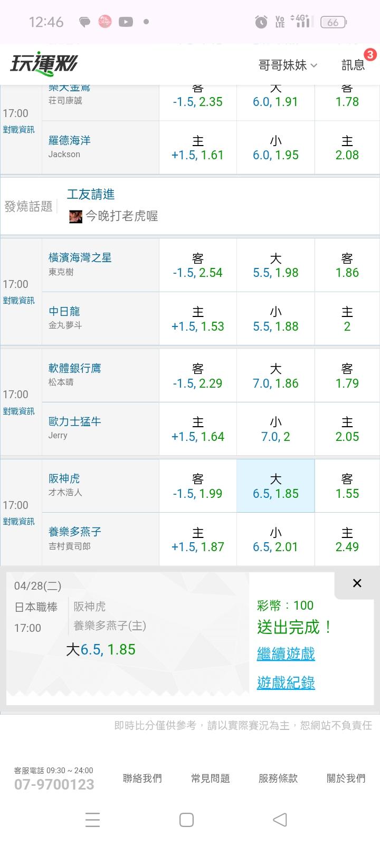Image resolution: width=380 pixels, height=846 pixels.
Task: Click the 繼續遊戲 link
Action: click(286, 654)
